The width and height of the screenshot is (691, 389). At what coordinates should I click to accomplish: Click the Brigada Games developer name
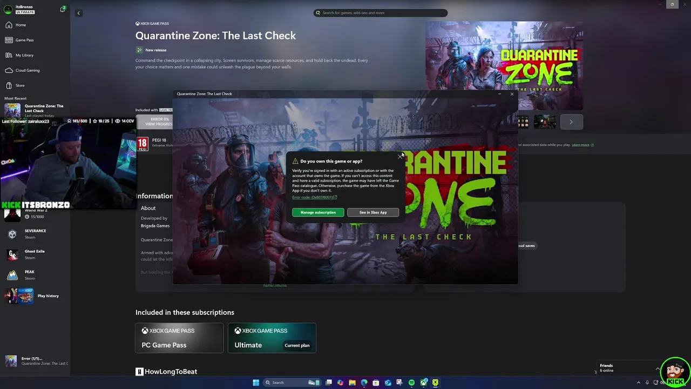pos(155,226)
